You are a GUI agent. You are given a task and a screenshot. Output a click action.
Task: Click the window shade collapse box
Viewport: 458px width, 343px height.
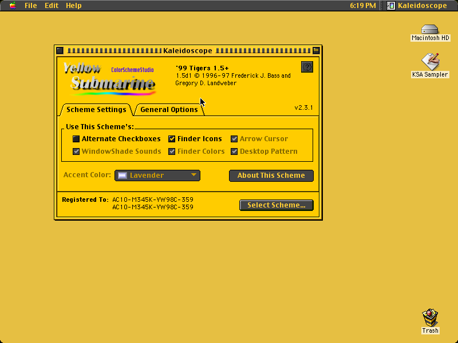[316, 50]
